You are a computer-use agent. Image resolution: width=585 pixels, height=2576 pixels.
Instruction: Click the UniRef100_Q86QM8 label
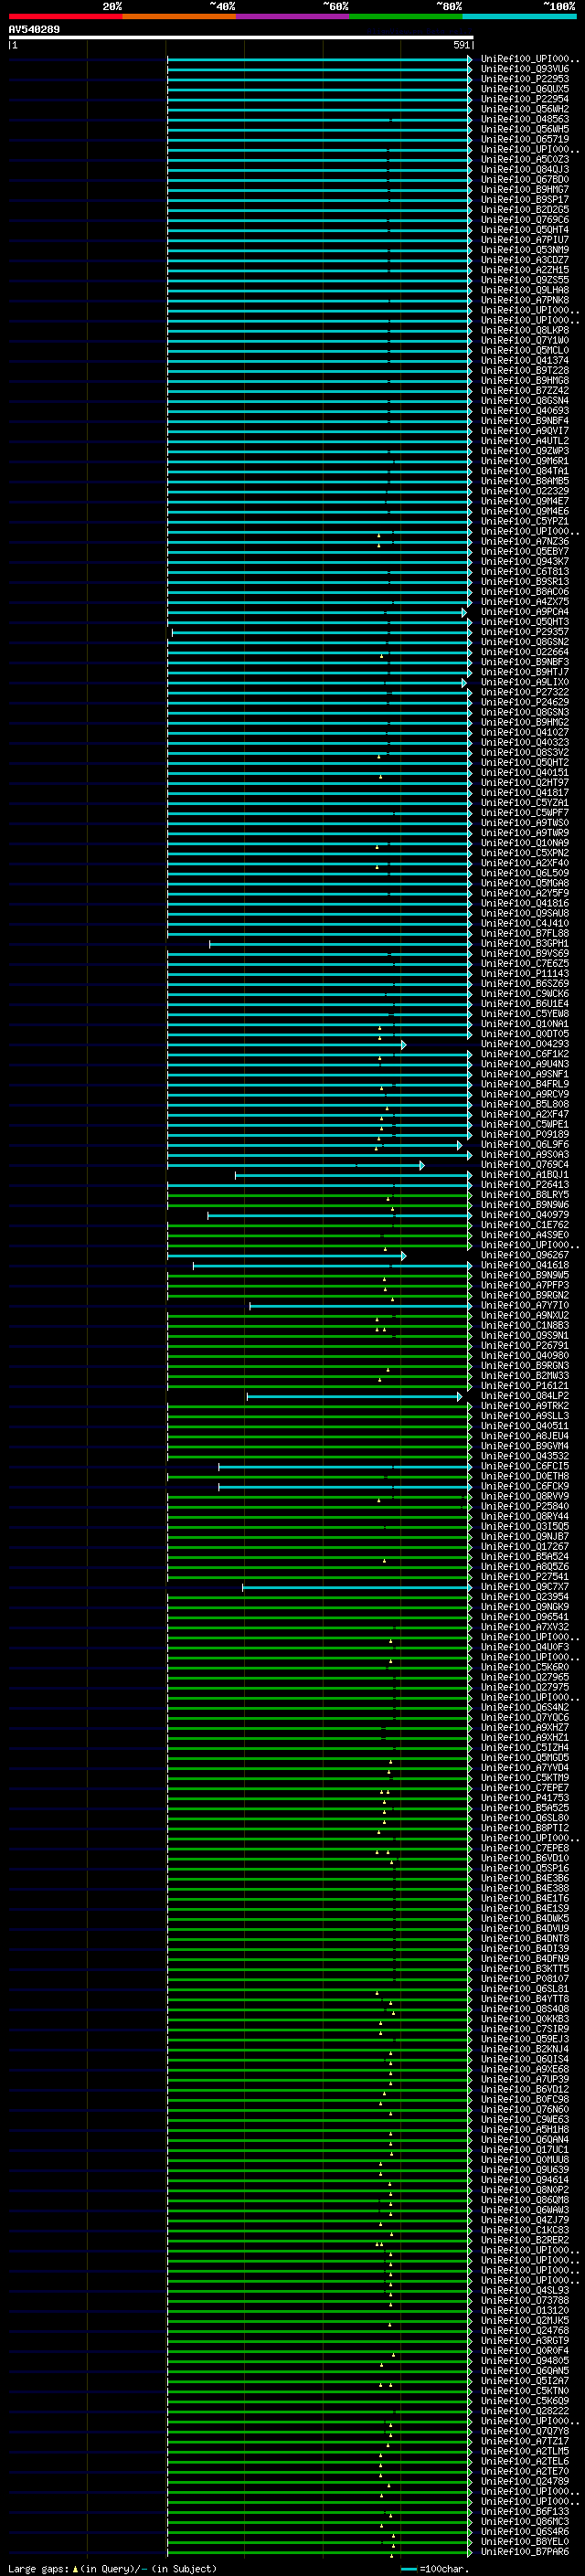tap(525, 2200)
